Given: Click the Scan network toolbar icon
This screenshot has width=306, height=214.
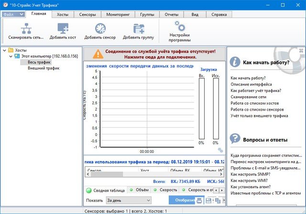Looking at the screenshot, I should (26, 28).
